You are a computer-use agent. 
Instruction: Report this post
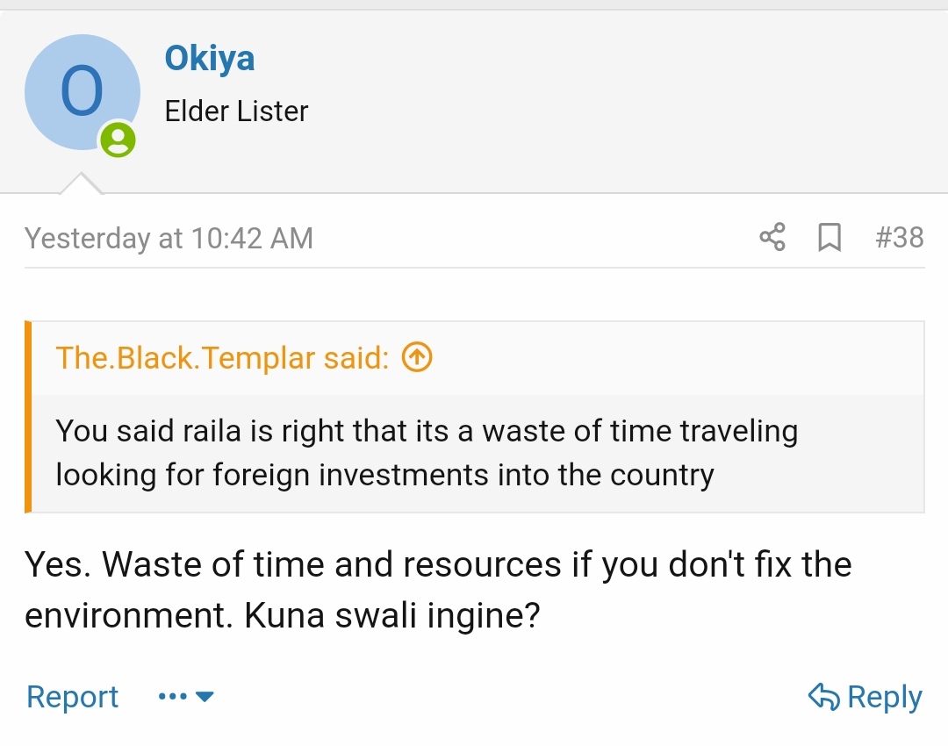[72, 697]
